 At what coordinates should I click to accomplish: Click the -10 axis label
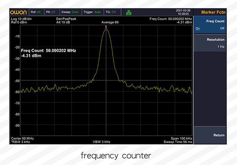[x=17, y=36]
